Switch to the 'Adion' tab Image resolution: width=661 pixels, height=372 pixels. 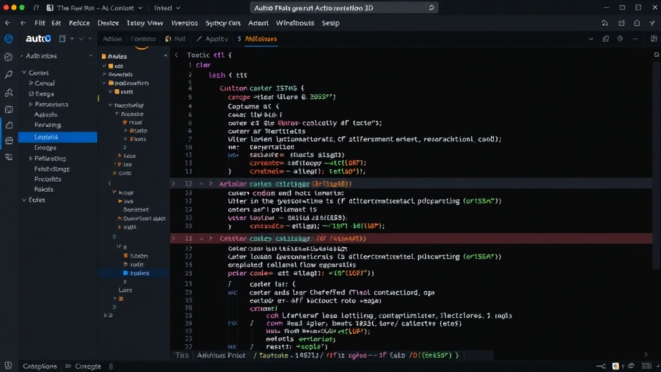(x=112, y=39)
